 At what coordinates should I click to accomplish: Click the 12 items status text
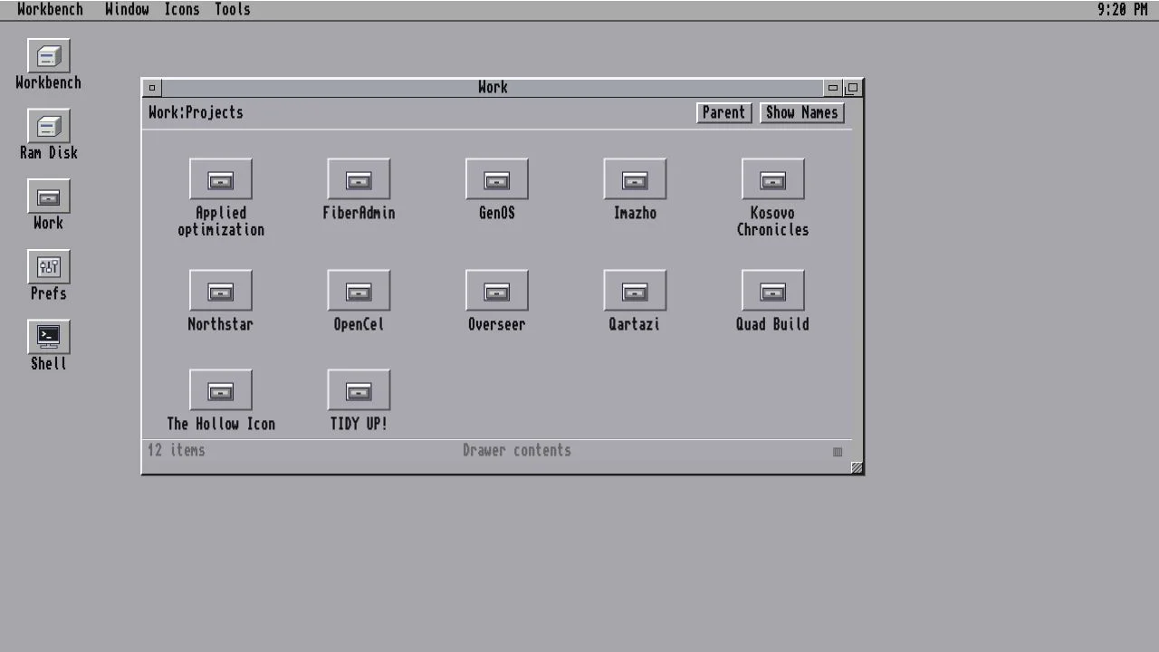coord(177,450)
